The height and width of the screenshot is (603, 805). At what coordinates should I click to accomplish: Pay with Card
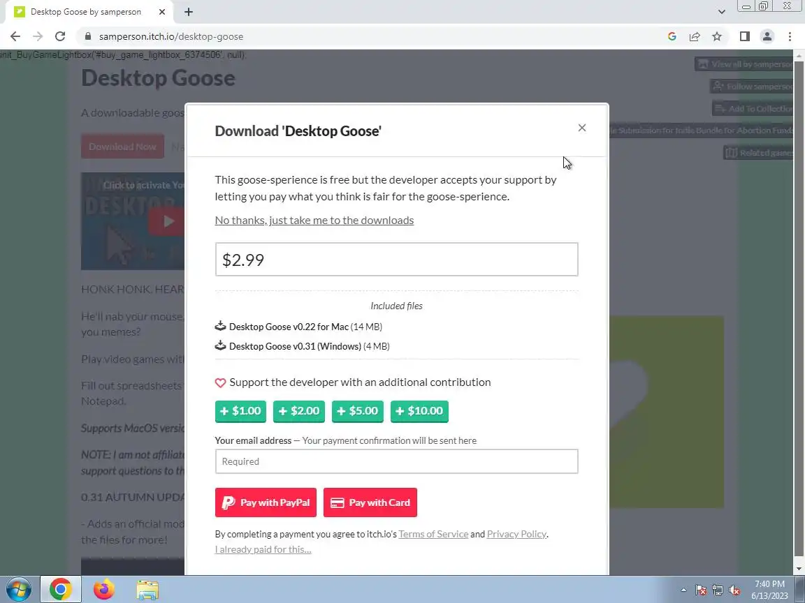(x=370, y=502)
